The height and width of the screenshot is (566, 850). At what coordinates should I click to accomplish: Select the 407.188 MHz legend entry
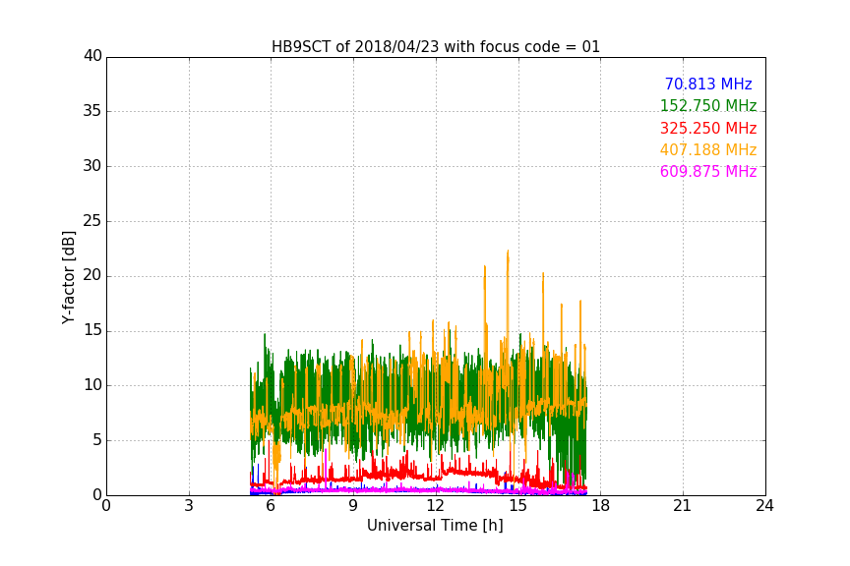708,150
